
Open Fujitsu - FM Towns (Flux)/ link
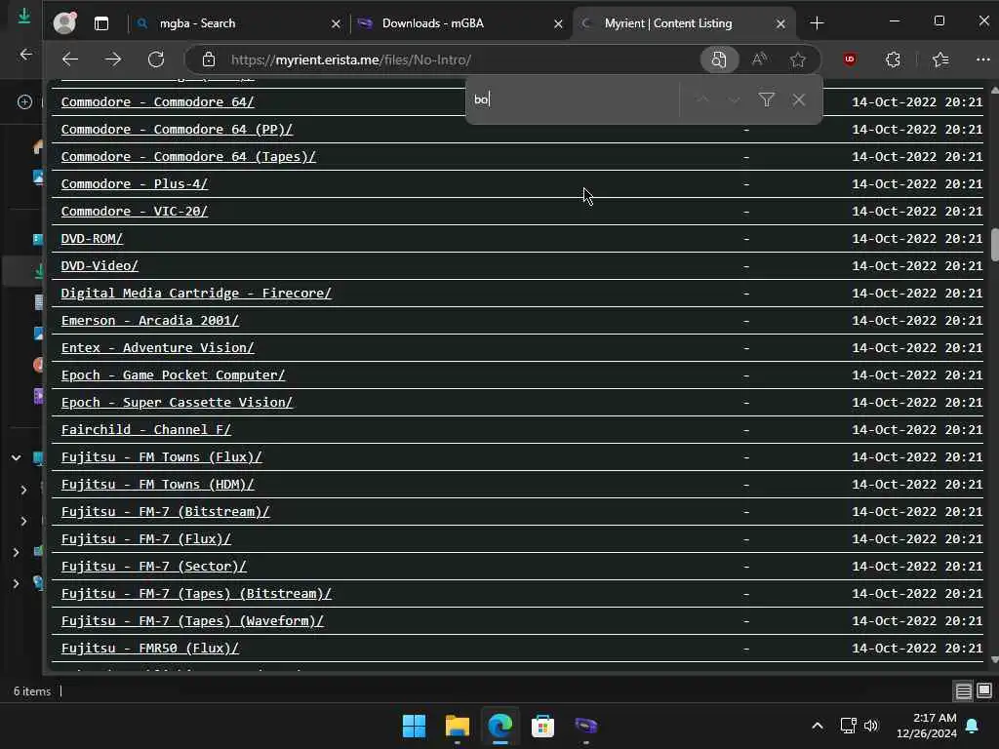[x=161, y=458]
